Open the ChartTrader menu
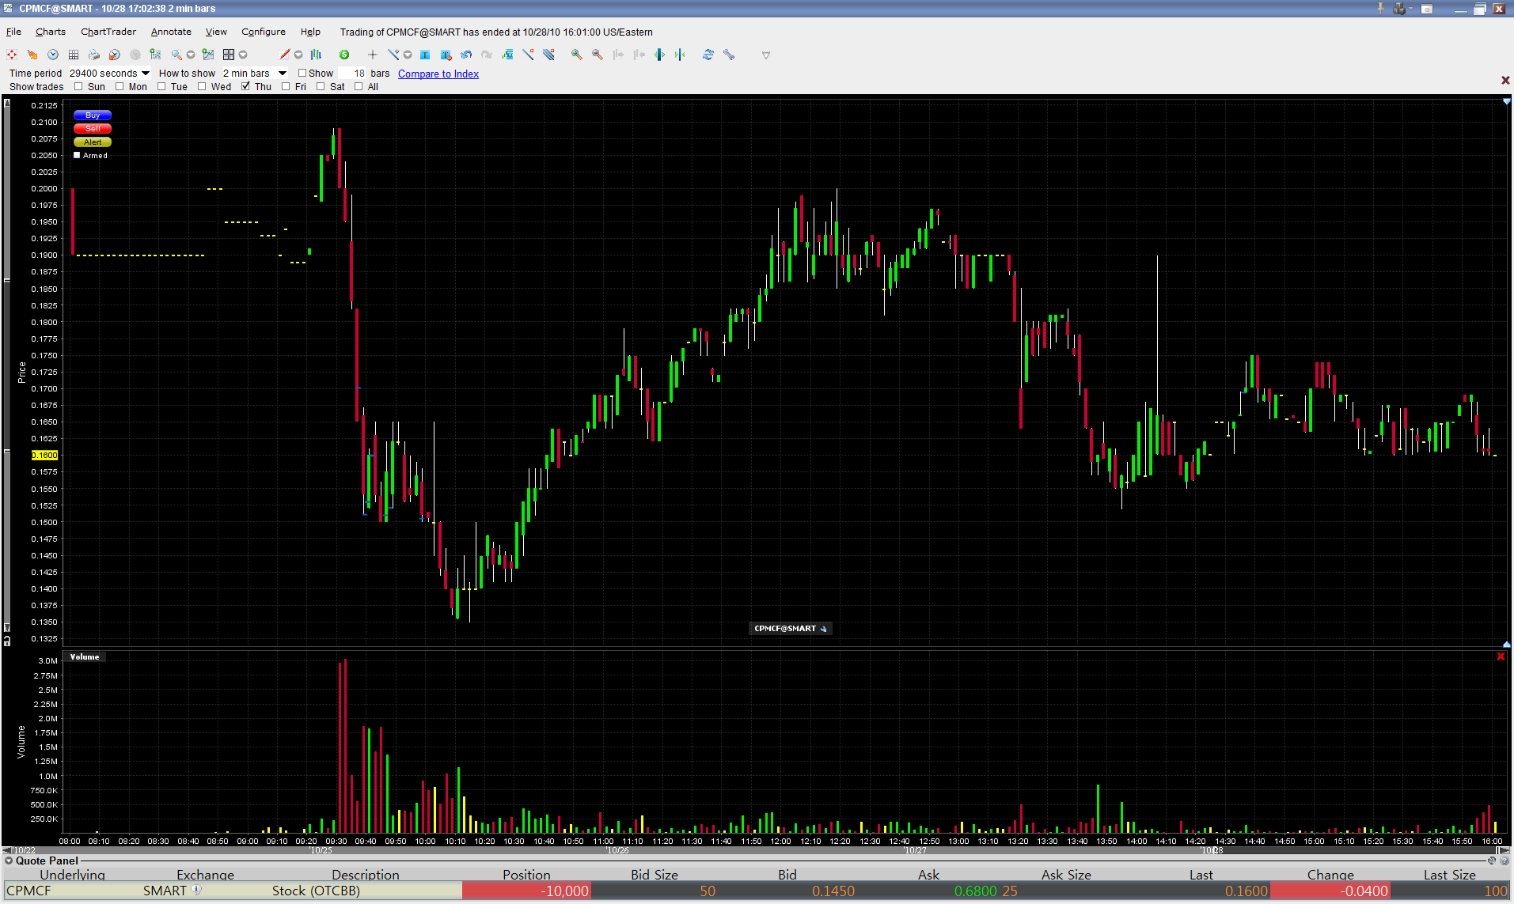This screenshot has height=904, width=1514. tap(108, 32)
